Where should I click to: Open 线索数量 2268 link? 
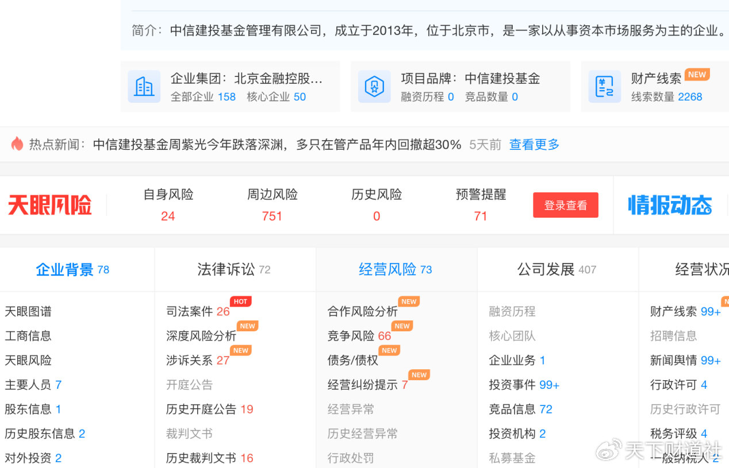[x=667, y=96]
